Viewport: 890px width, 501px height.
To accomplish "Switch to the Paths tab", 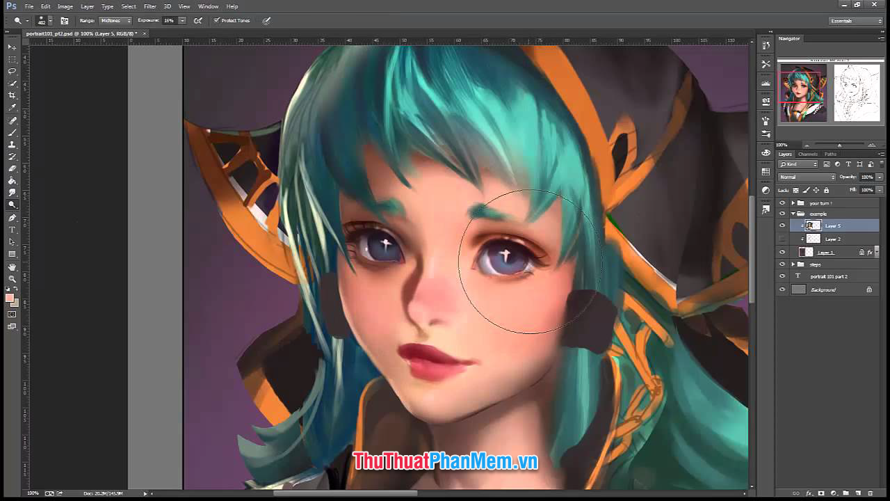I will tap(830, 154).
